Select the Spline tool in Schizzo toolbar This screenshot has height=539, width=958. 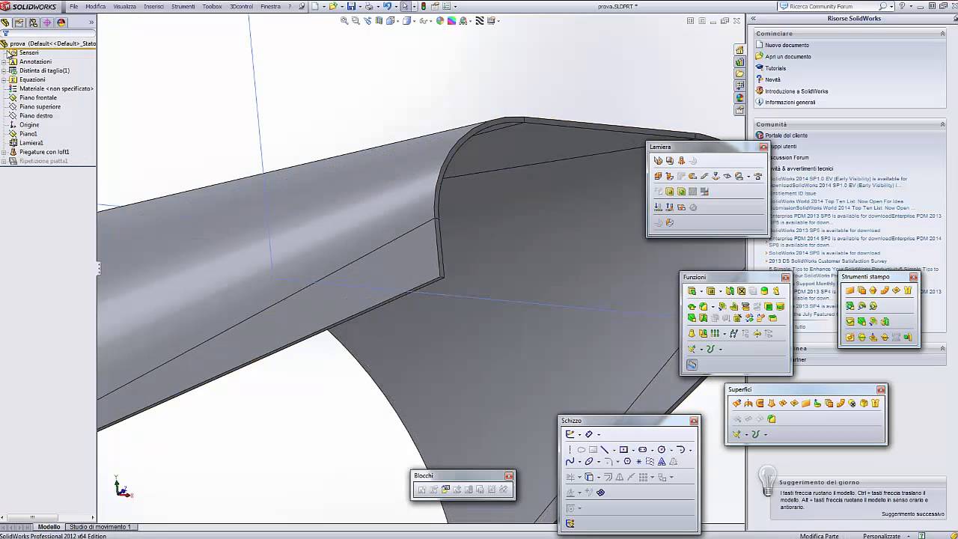pyautogui.click(x=570, y=461)
